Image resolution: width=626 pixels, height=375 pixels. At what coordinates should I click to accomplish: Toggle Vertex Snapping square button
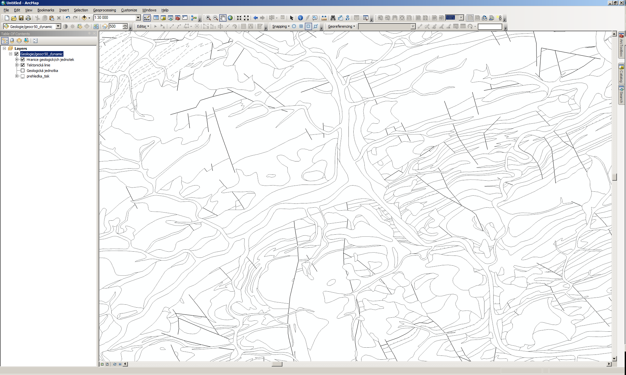[x=308, y=26]
